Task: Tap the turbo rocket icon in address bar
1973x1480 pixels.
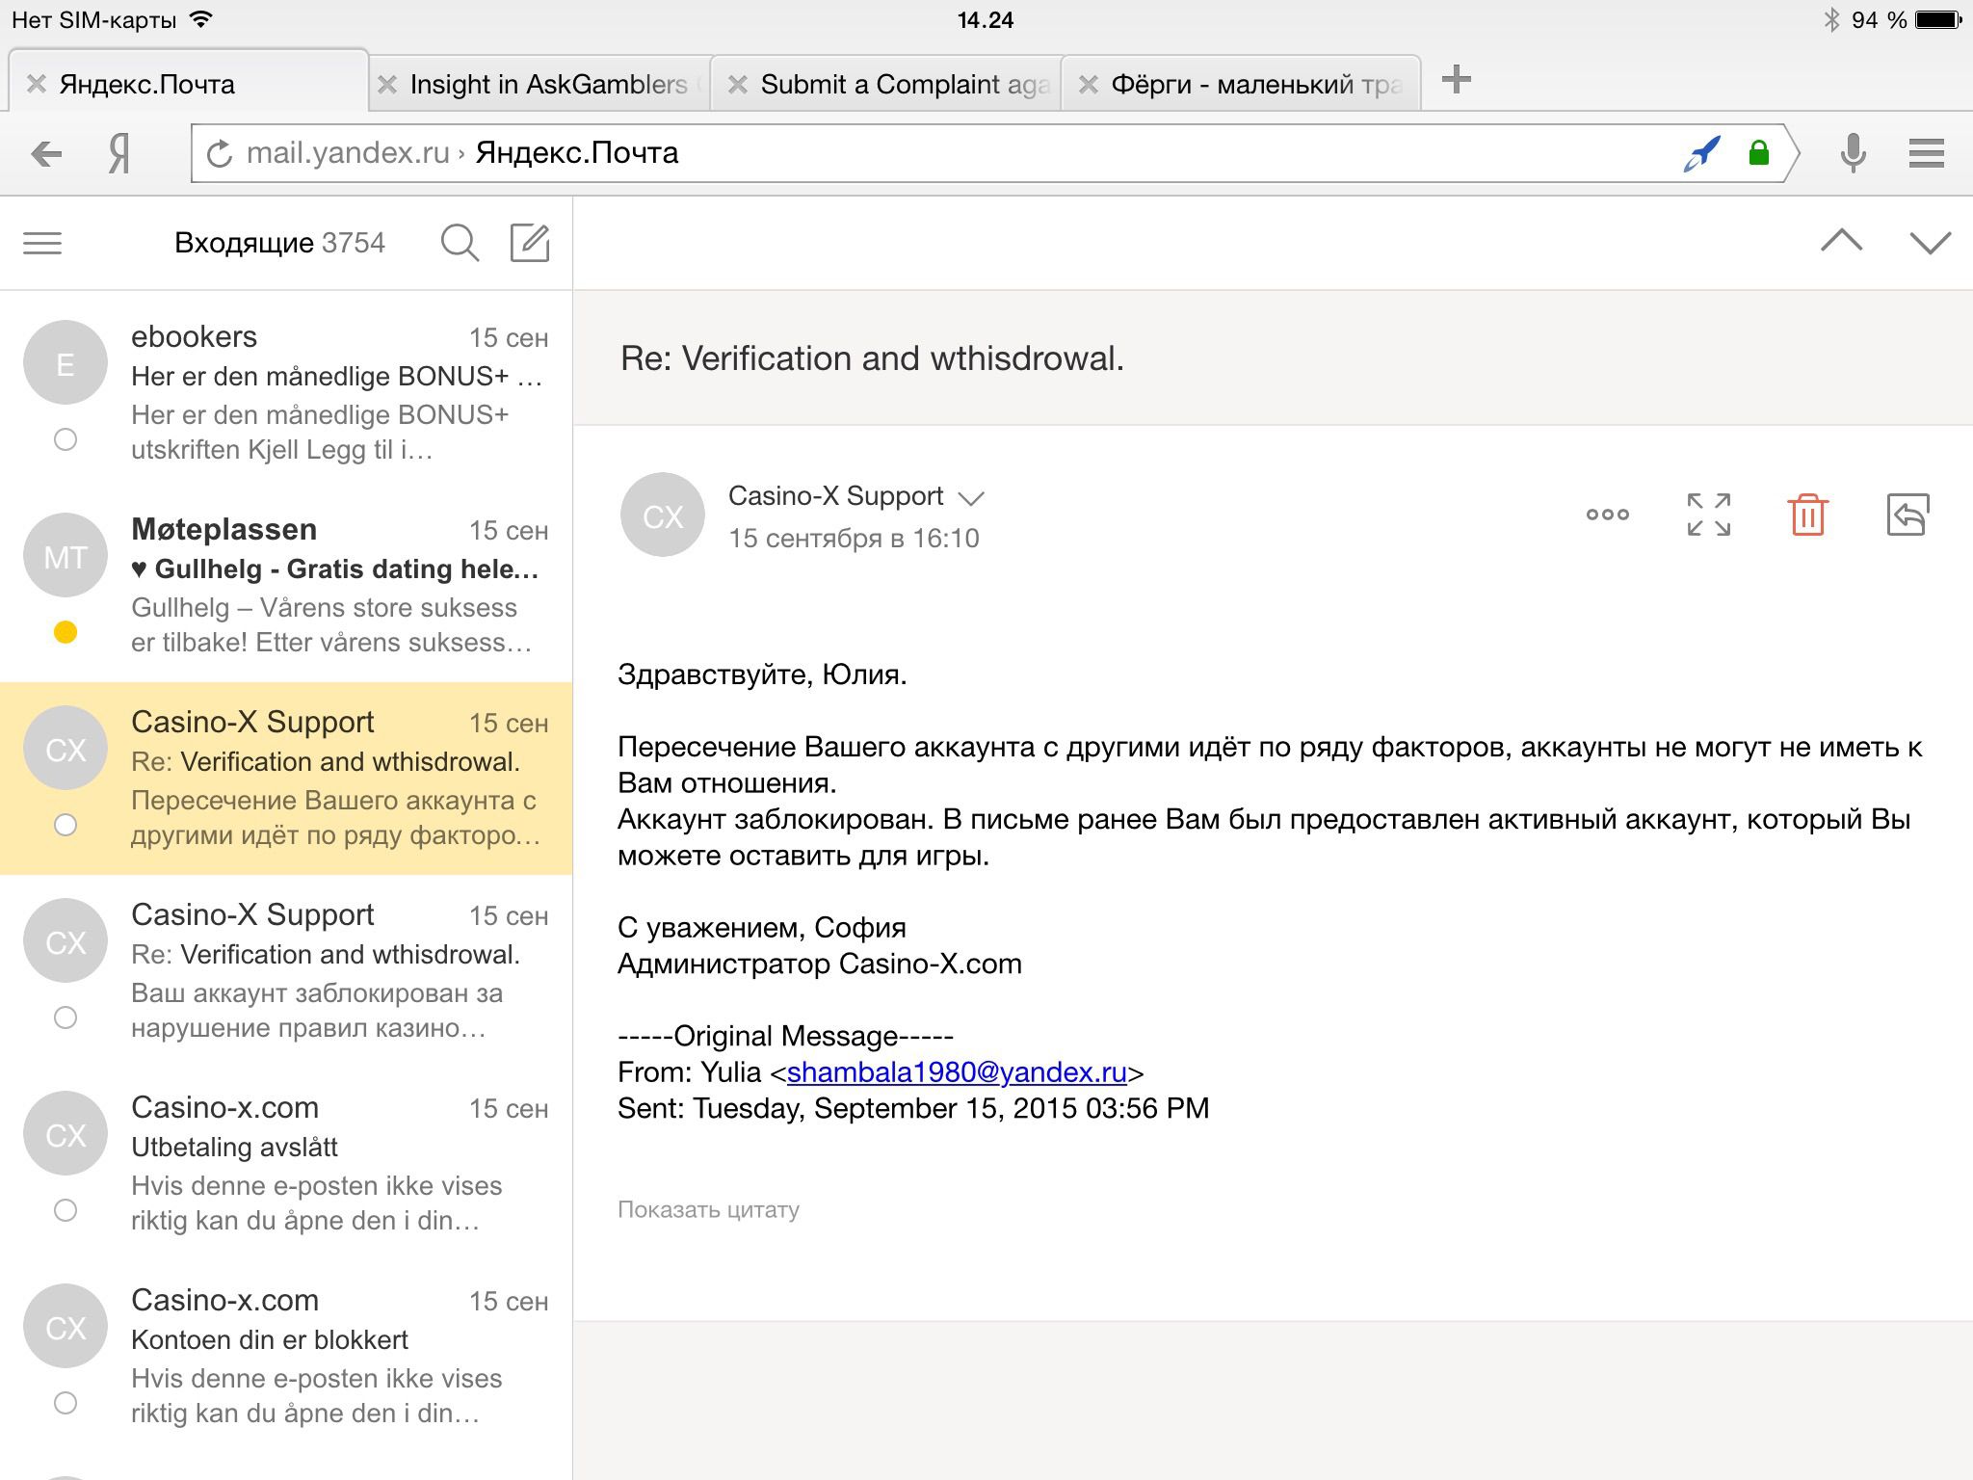Action: 1702,153
